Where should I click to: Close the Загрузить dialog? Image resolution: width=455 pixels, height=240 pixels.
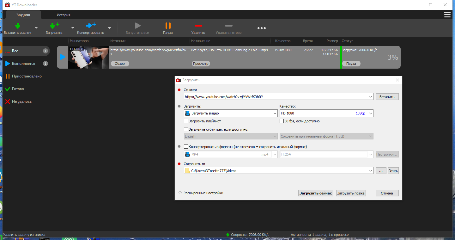click(x=397, y=80)
